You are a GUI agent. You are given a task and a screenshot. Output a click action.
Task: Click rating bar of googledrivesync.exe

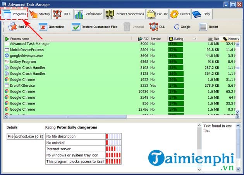[175, 56]
